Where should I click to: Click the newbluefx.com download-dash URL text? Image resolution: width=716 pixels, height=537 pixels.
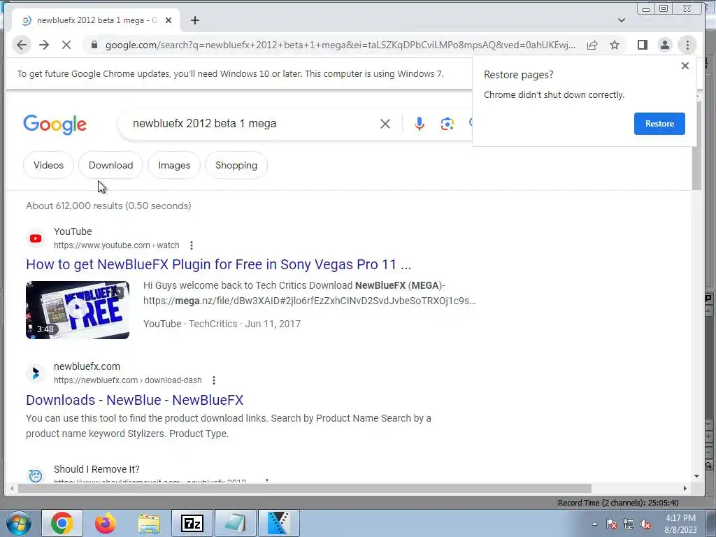(128, 380)
